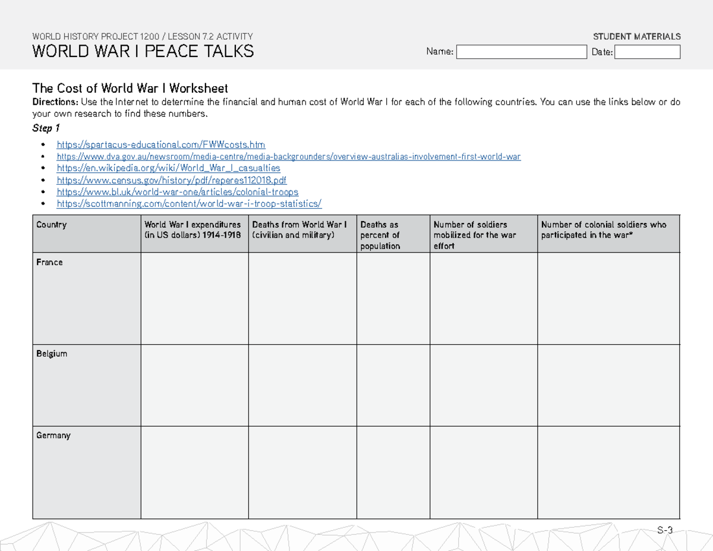Open the Wikipedia World War I casualties link
The image size is (713, 551).
(168, 168)
